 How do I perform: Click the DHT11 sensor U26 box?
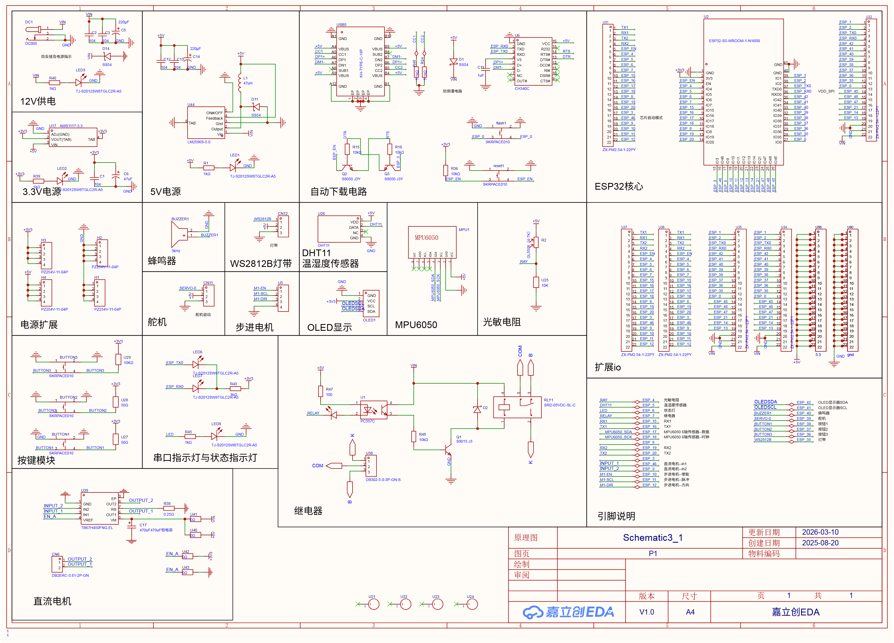click(339, 229)
